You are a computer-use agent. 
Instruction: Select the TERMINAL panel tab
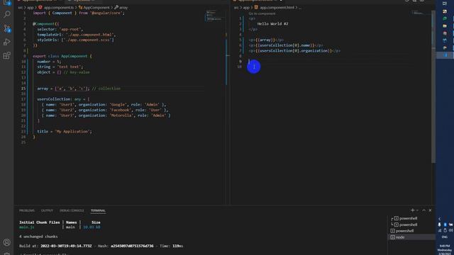click(98, 210)
